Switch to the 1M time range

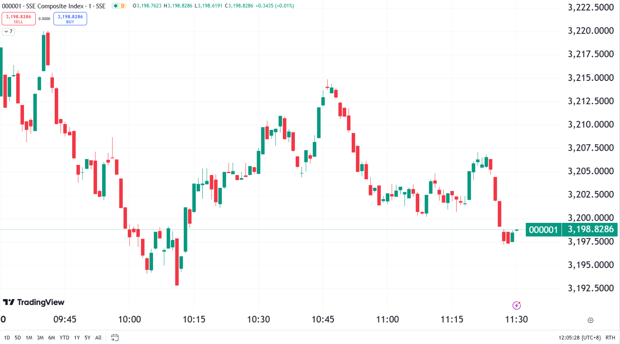point(29,337)
